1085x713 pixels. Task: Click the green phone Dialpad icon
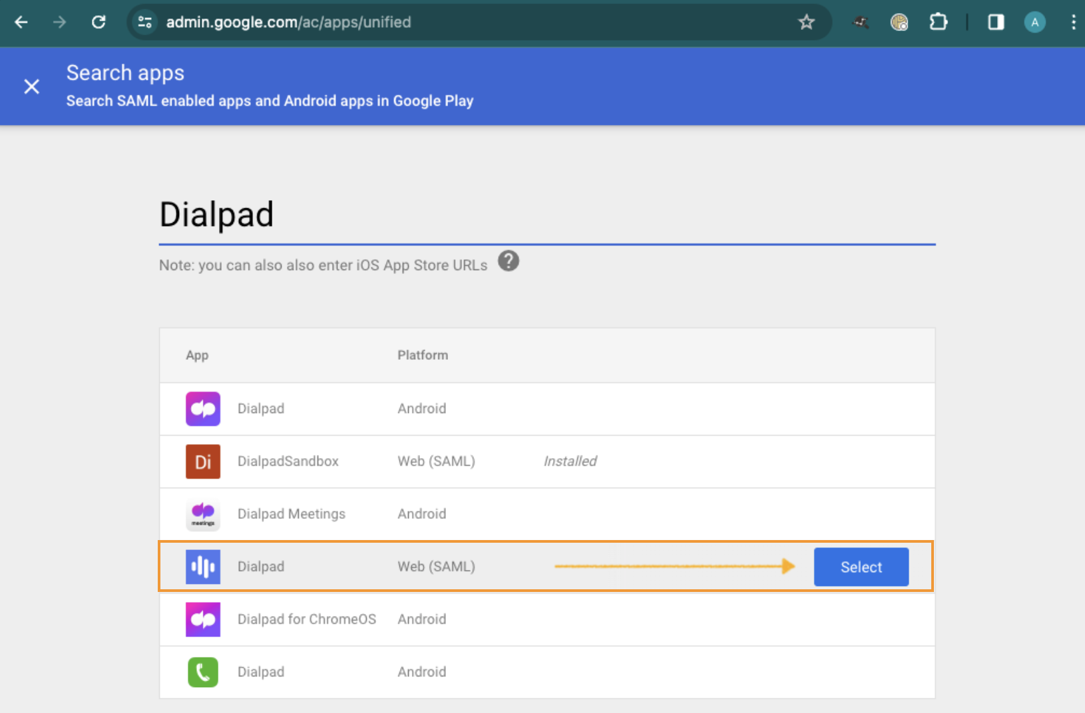pyautogui.click(x=203, y=672)
